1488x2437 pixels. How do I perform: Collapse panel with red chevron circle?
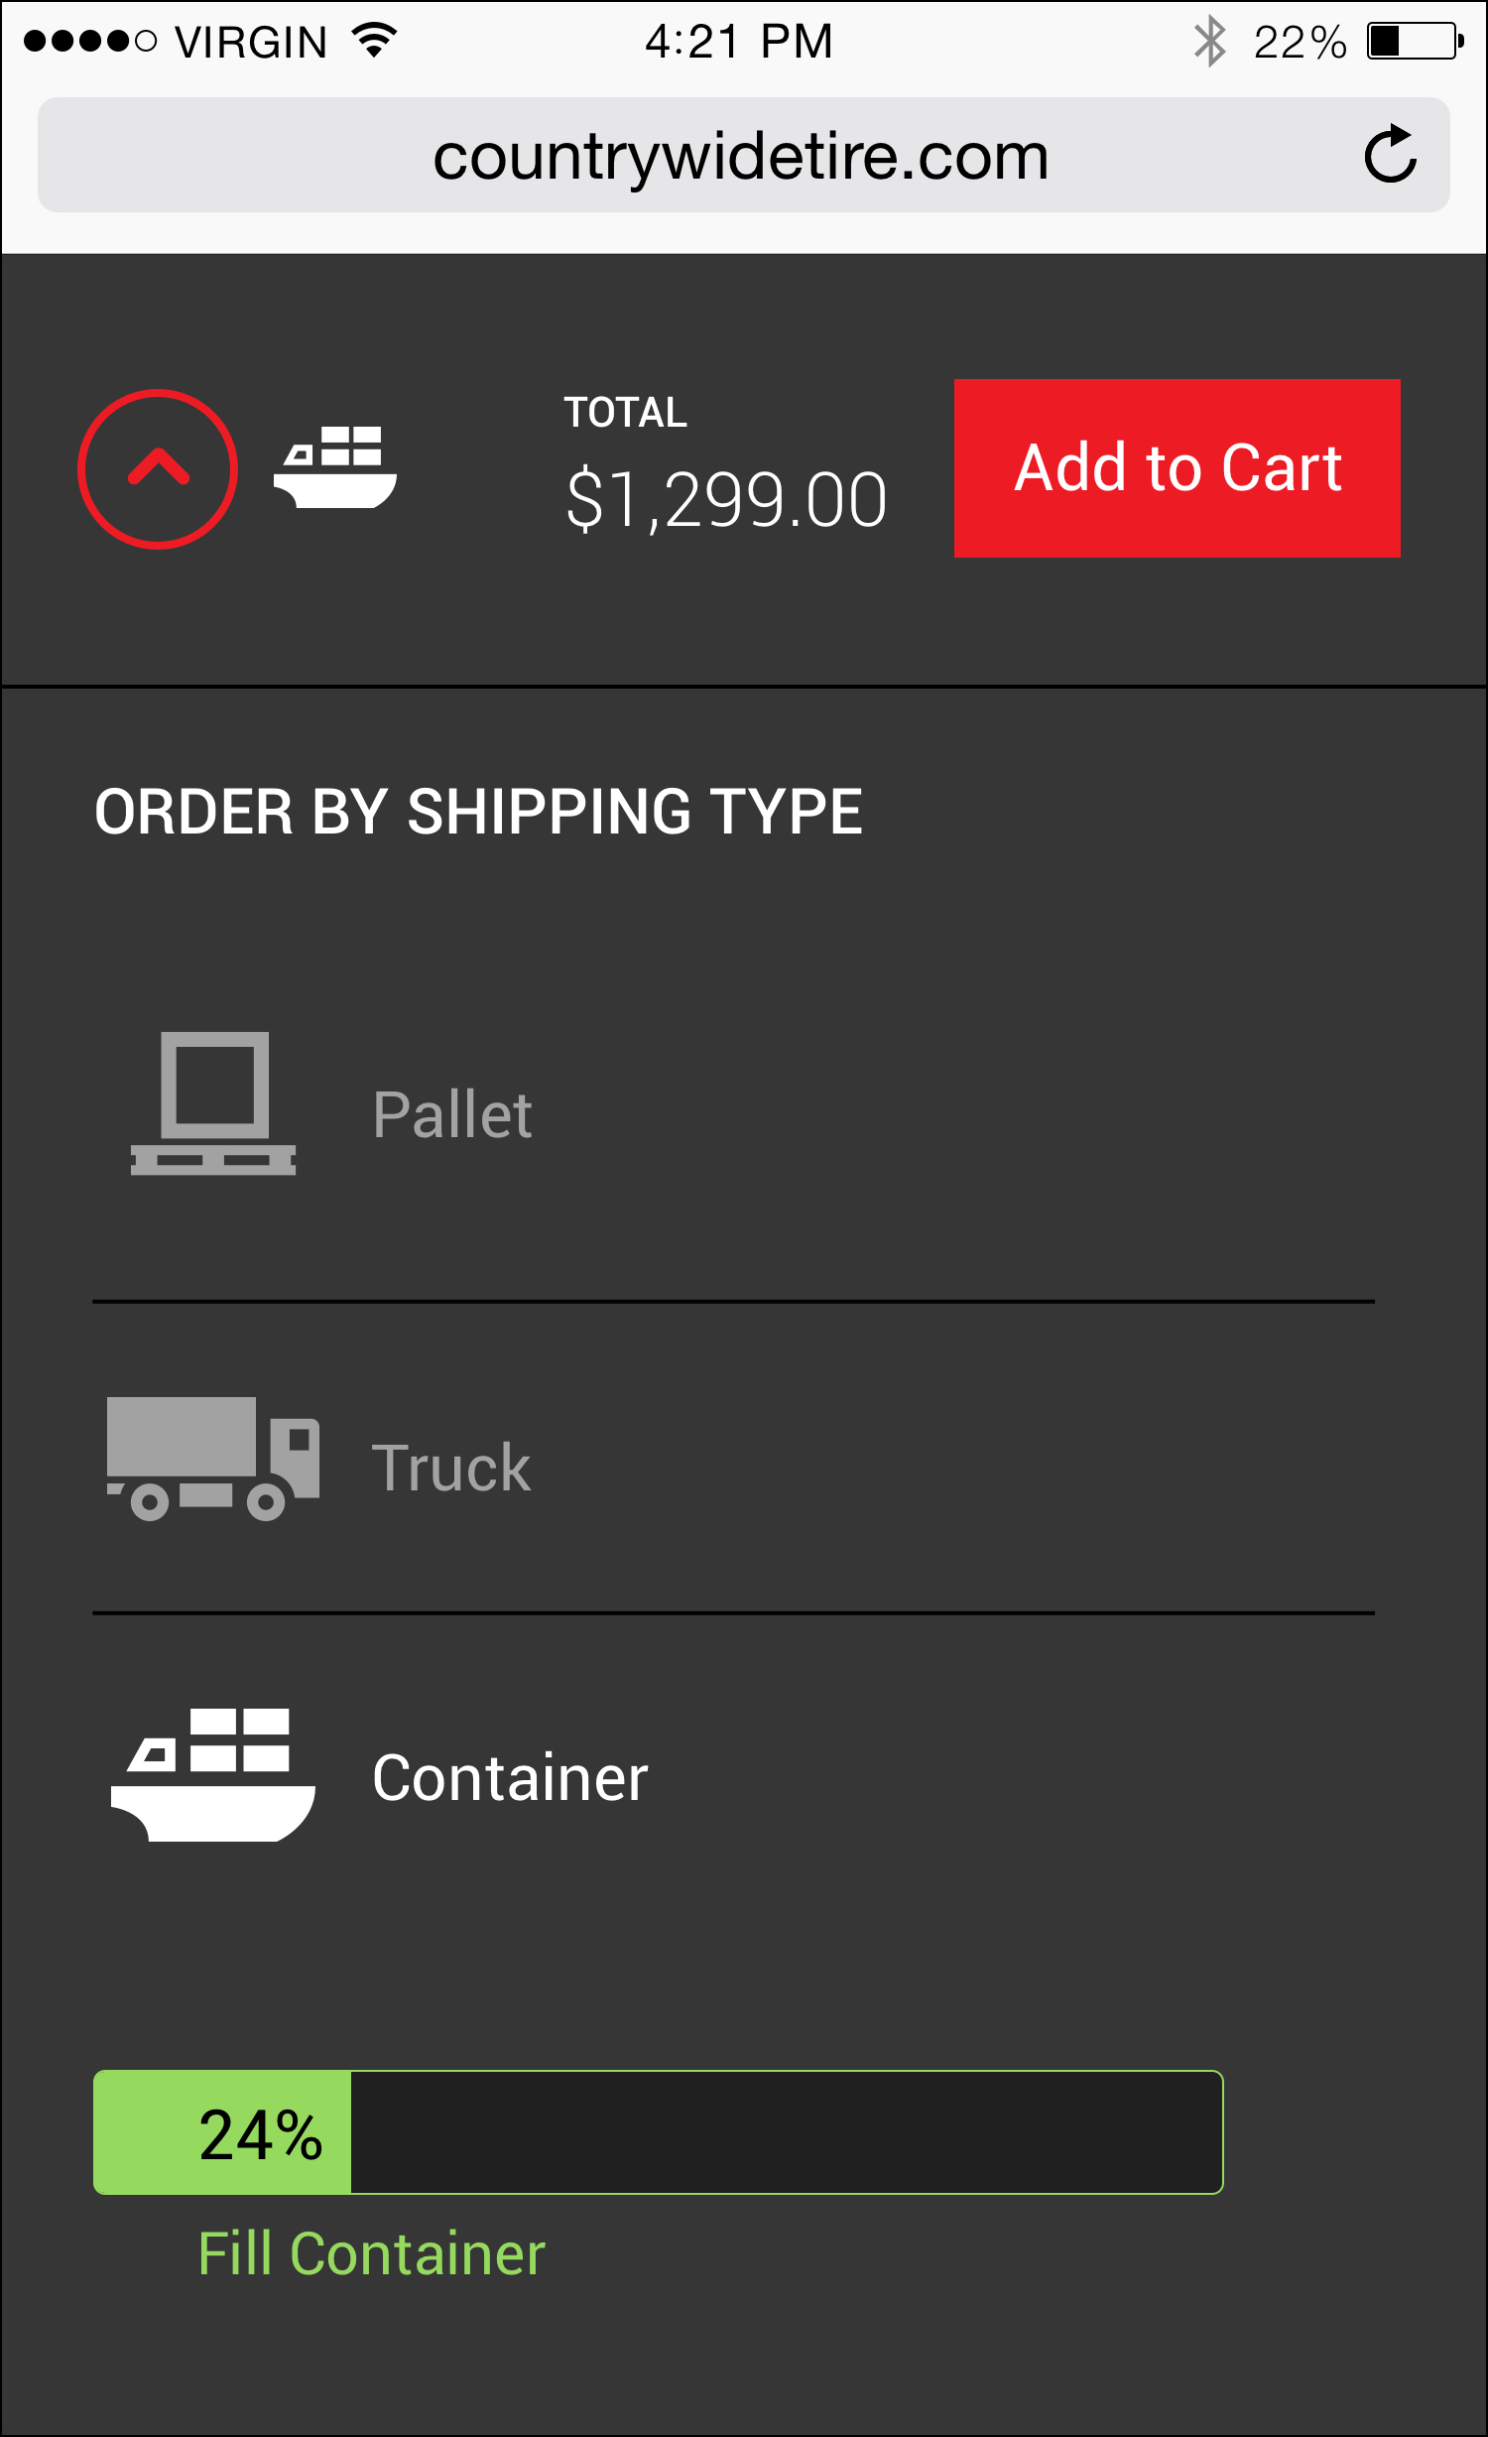pos(158,468)
